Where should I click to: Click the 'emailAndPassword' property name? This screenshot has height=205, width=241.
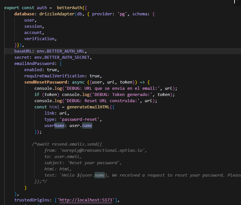point(35,64)
